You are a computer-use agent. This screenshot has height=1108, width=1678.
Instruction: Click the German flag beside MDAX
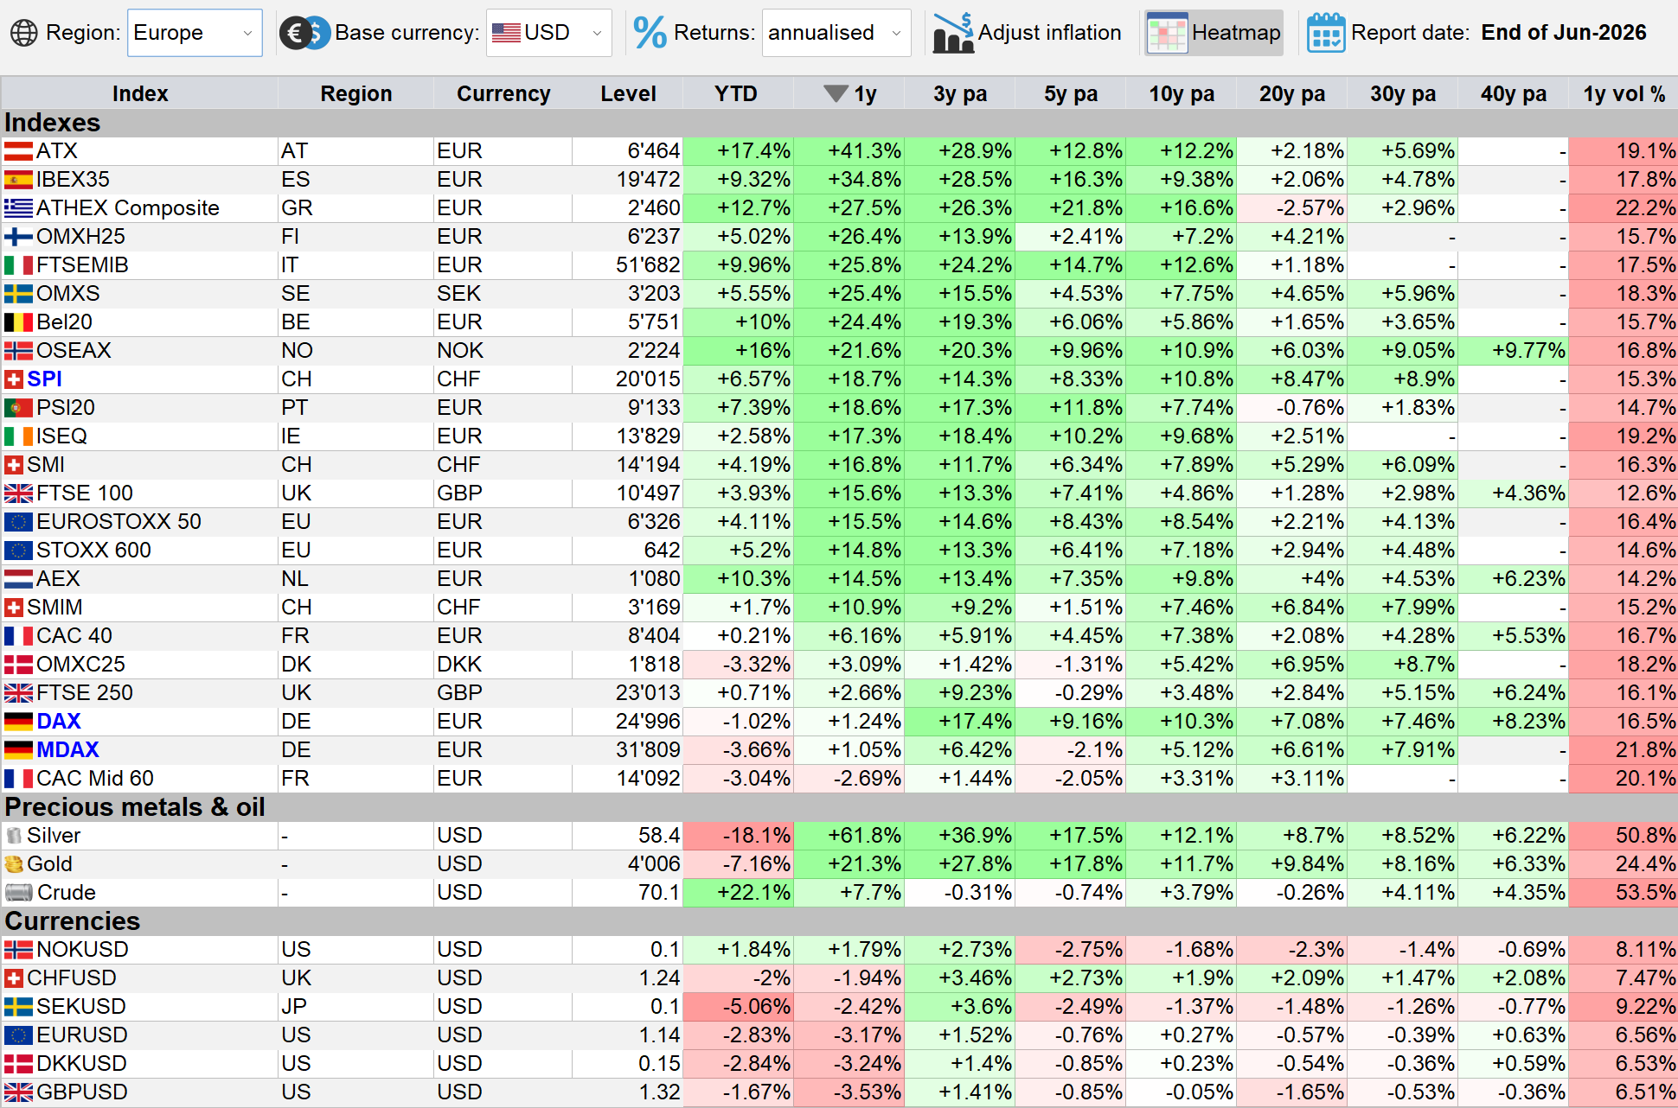coord(18,750)
